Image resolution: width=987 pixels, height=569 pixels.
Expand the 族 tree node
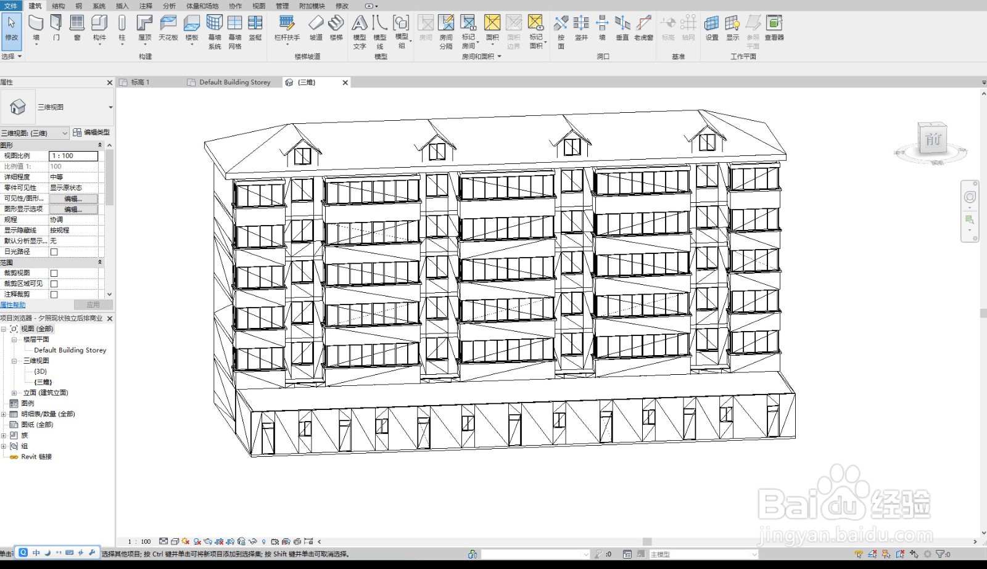pos(4,435)
